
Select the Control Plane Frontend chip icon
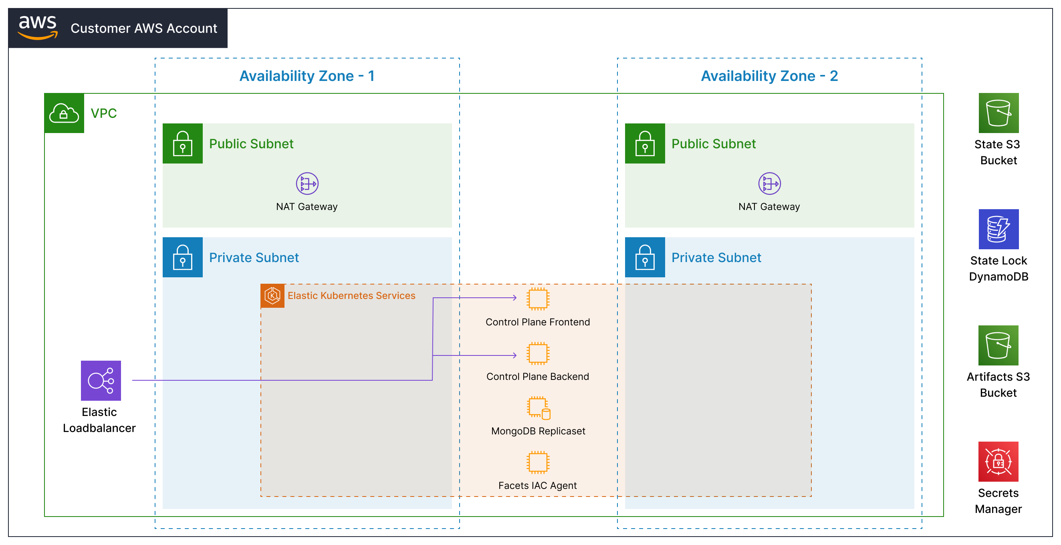pos(537,299)
